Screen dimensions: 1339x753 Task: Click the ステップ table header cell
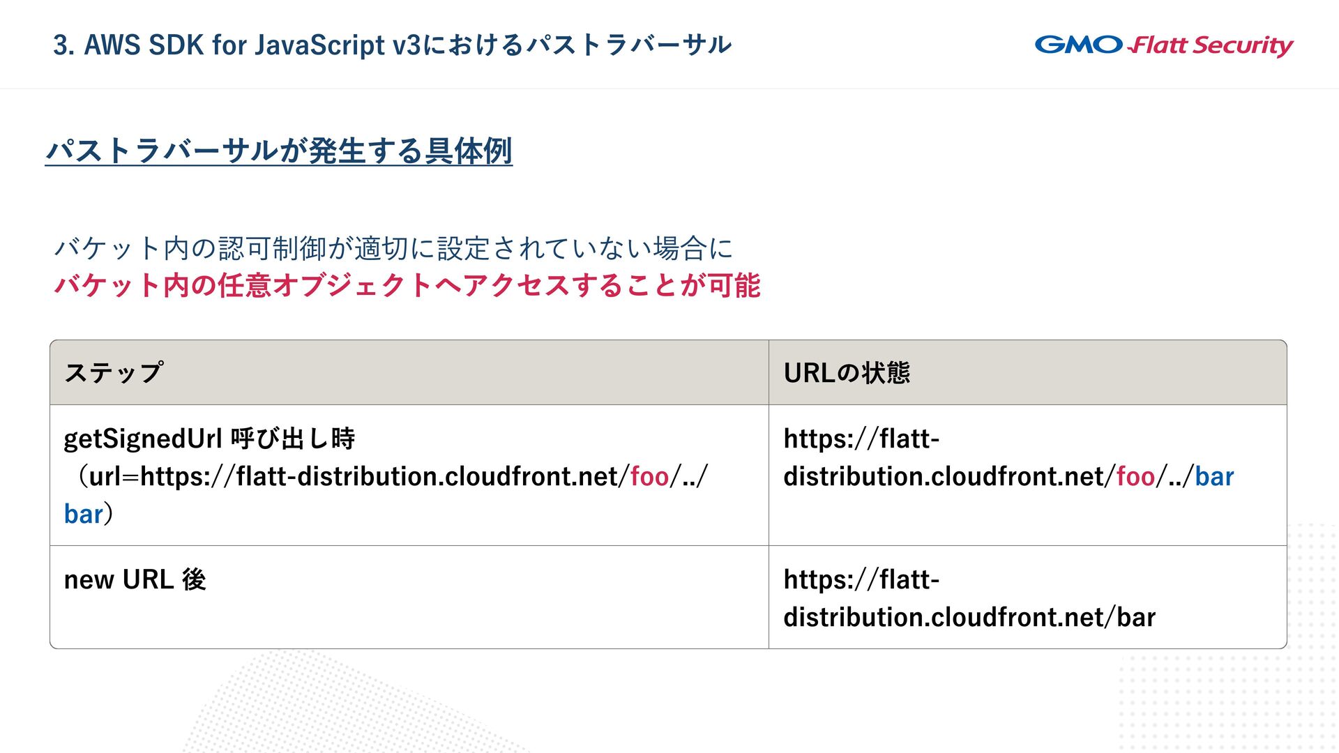coord(114,373)
